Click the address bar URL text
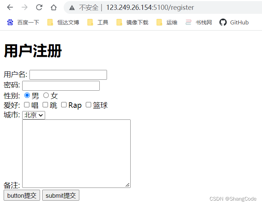This screenshot has width=262, height=205. 150,8
